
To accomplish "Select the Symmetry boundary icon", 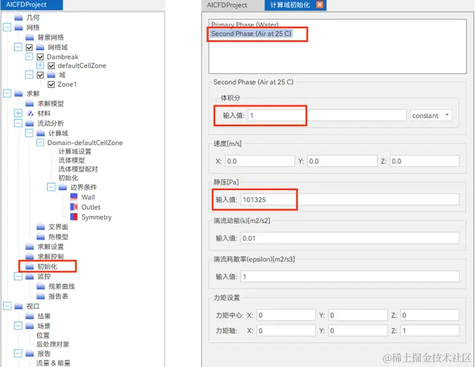I will [74, 217].
